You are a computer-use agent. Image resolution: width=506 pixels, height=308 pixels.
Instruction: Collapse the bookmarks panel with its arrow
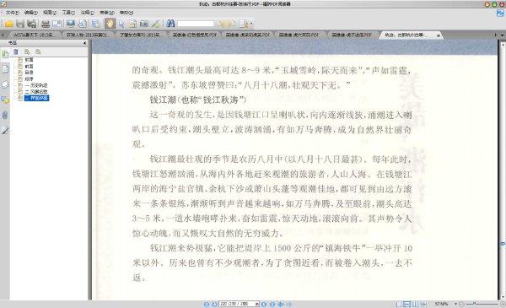[84, 43]
